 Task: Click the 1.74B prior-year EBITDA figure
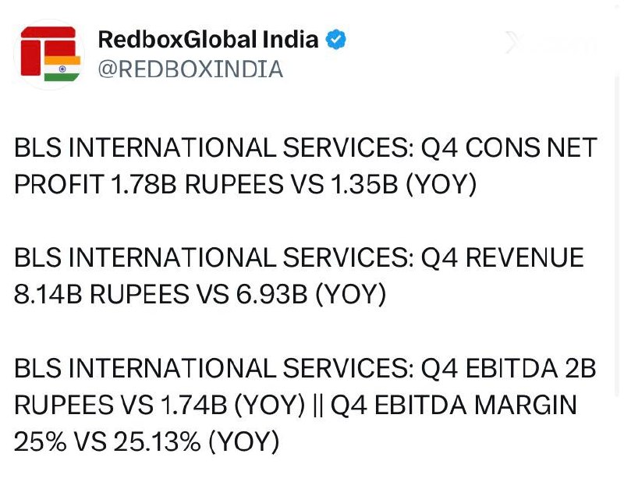(193, 406)
